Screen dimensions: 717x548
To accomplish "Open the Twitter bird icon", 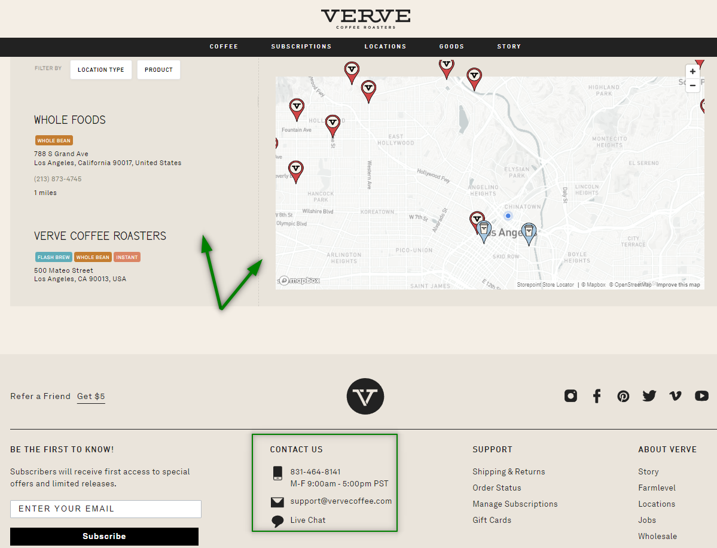I will [x=649, y=395].
